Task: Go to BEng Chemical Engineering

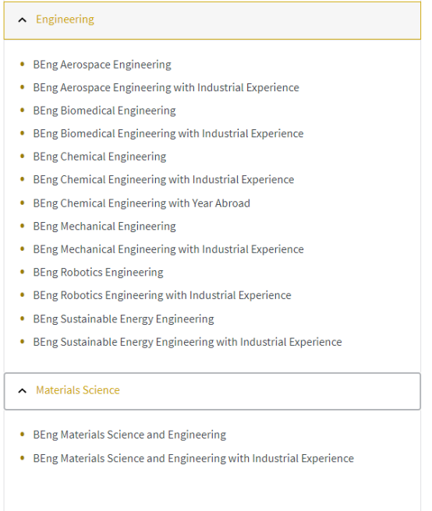Action: tap(100, 157)
